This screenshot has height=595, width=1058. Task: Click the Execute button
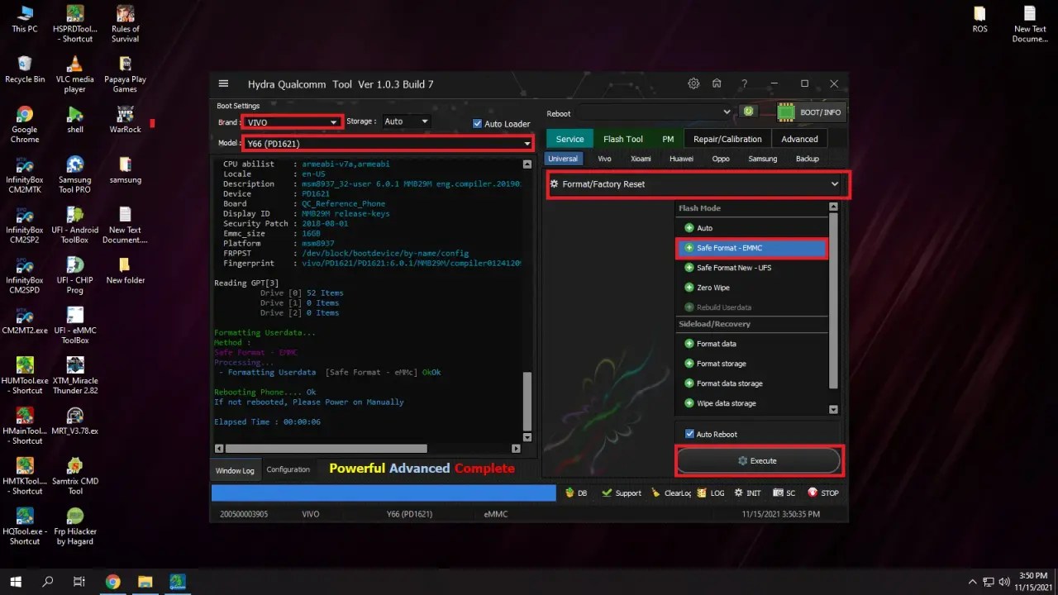point(759,460)
